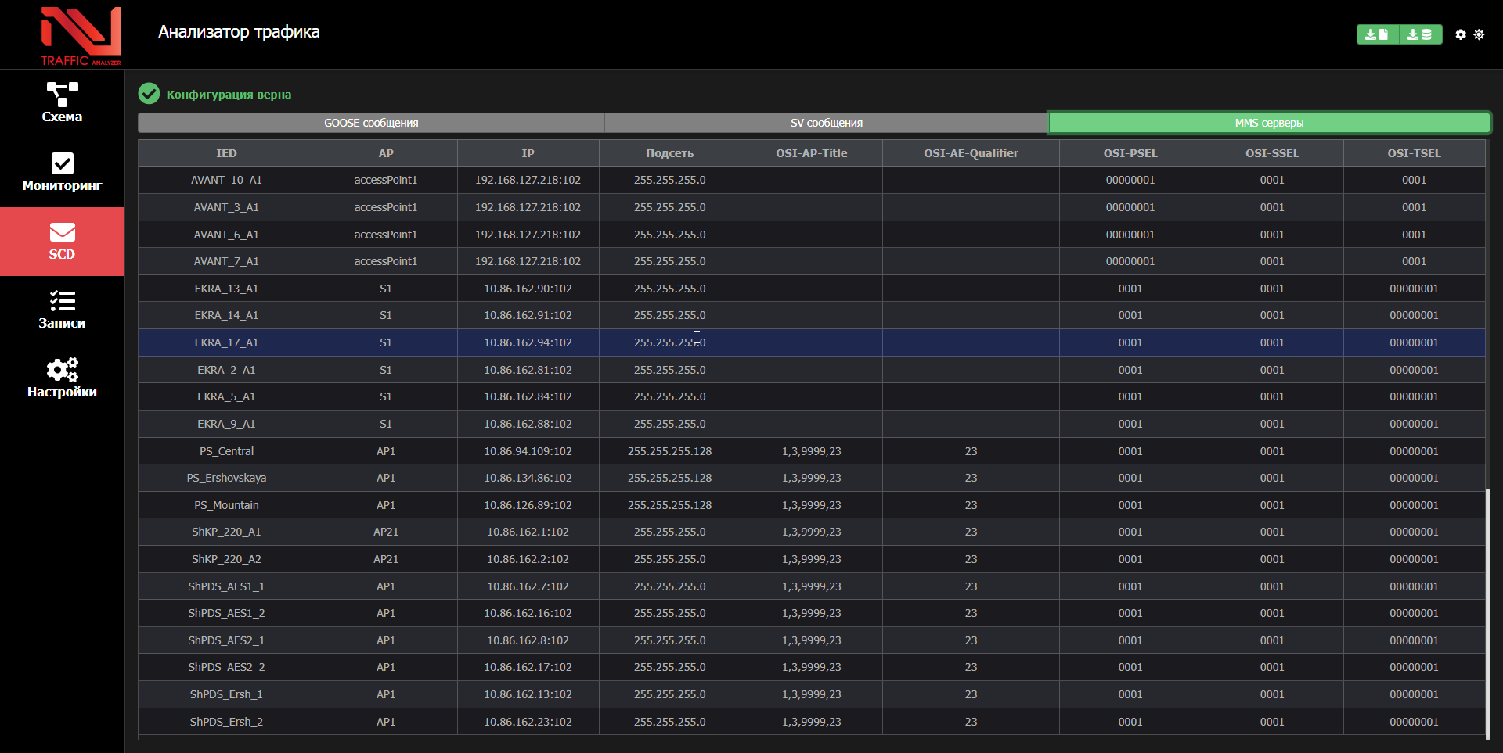The height and width of the screenshot is (753, 1503).
Task: Click the table's vertical scrollbar
Action: (x=1487, y=610)
